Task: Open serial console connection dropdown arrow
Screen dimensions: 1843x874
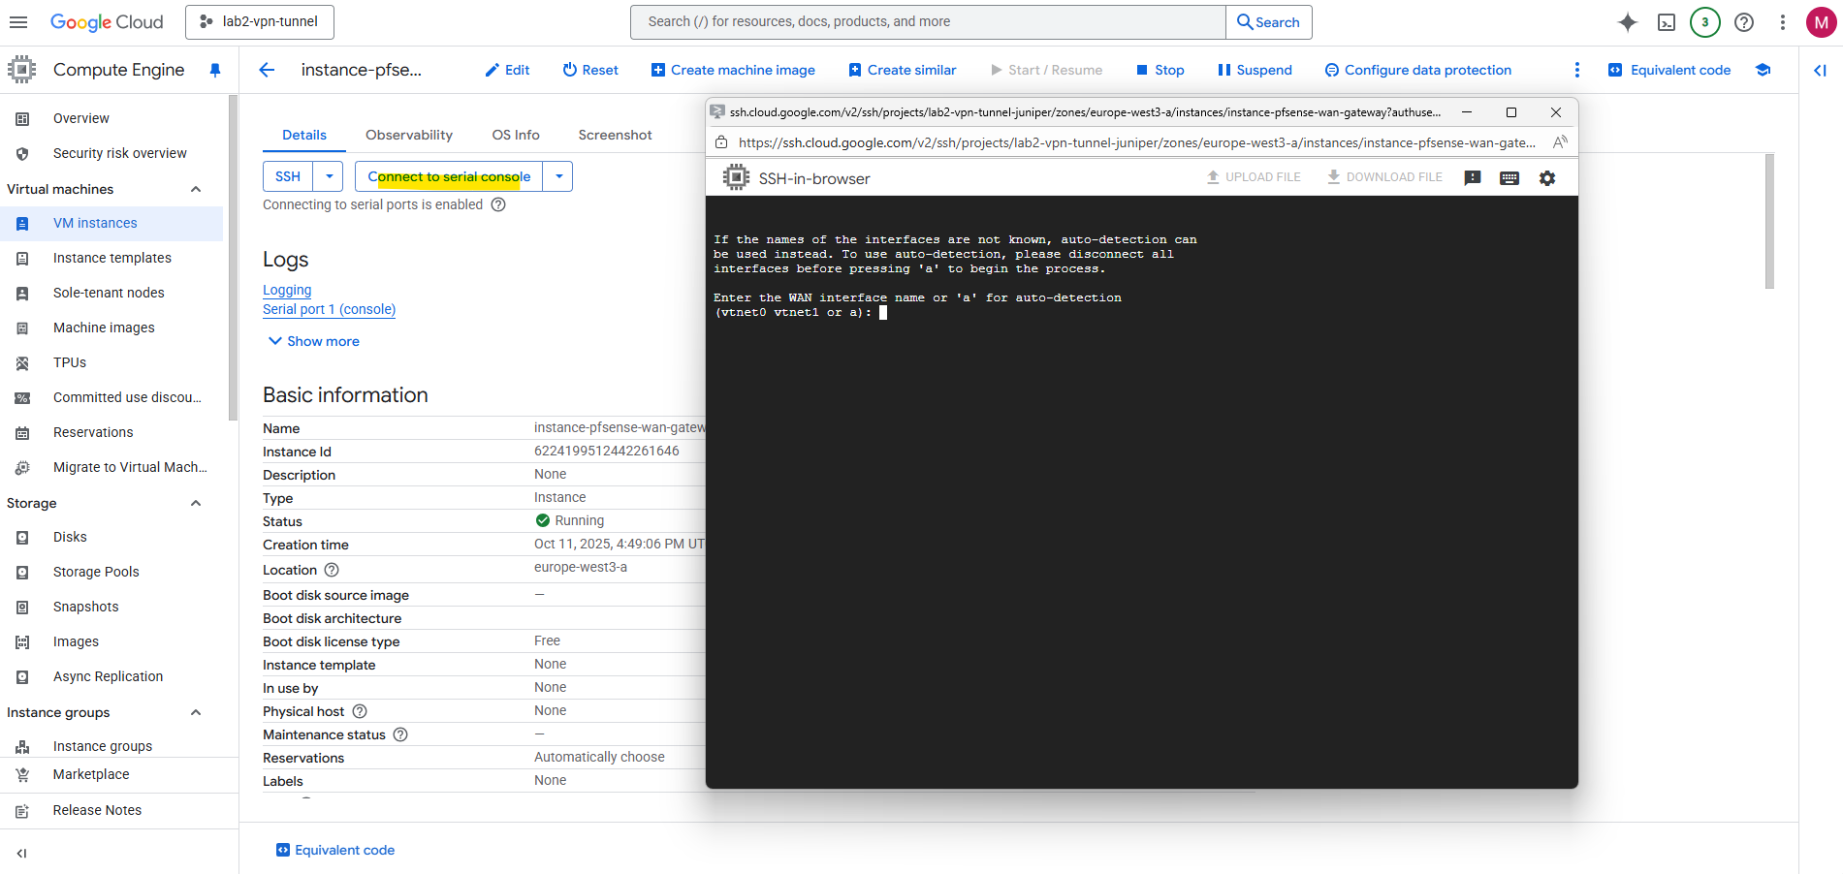Action: click(x=558, y=176)
